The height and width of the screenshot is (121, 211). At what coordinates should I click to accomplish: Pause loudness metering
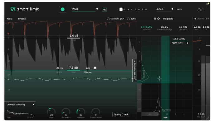tap(155, 19)
